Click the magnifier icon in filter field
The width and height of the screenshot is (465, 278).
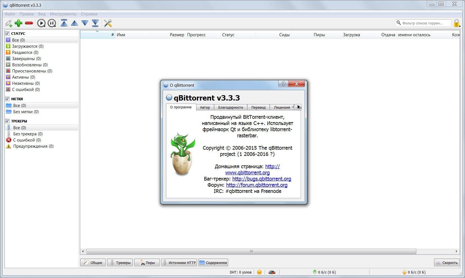pyautogui.click(x=399, y=23)
